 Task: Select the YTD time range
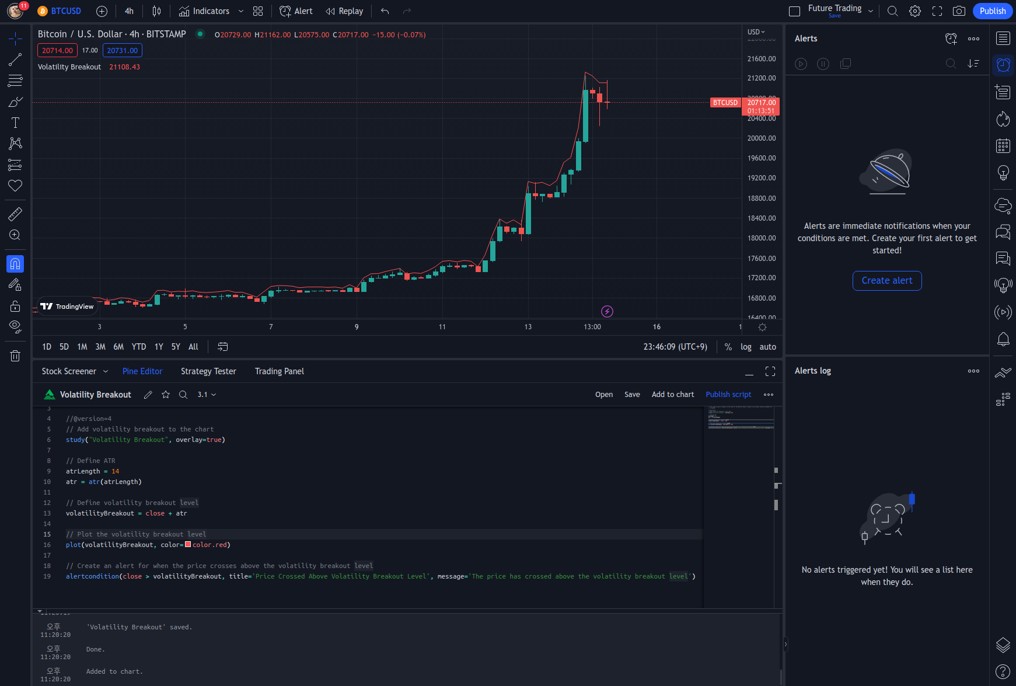tap(139, 347)
